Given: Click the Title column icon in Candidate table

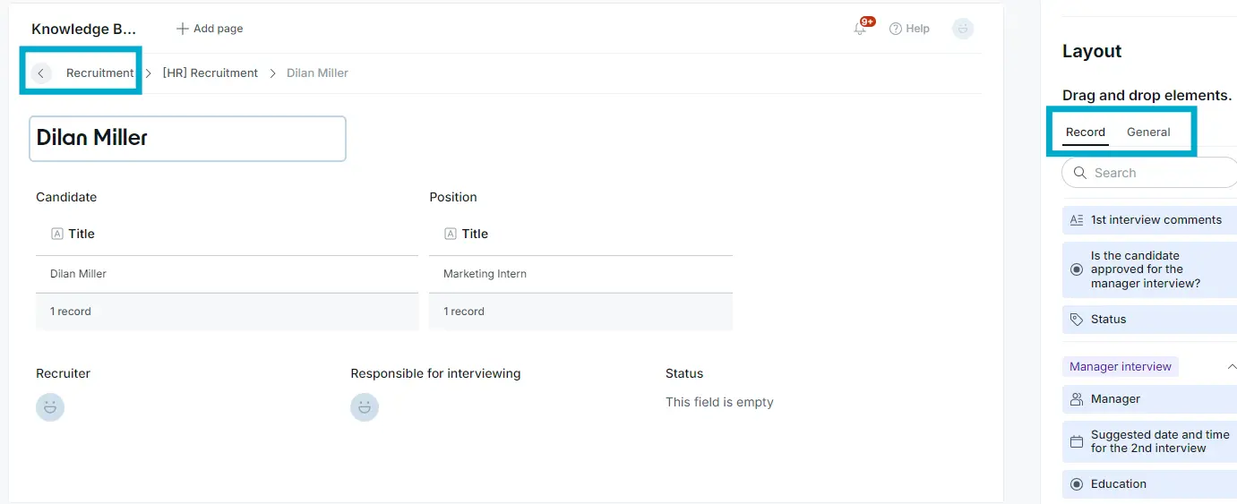Looking at the screenshot, I should 57,234.
